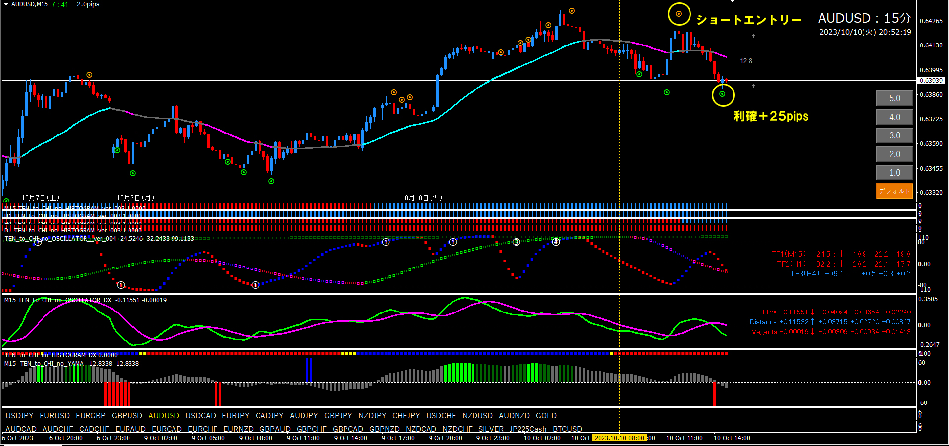Click the 10月10日(火) date label
This screenshot has width=949, height=446.
422,198
